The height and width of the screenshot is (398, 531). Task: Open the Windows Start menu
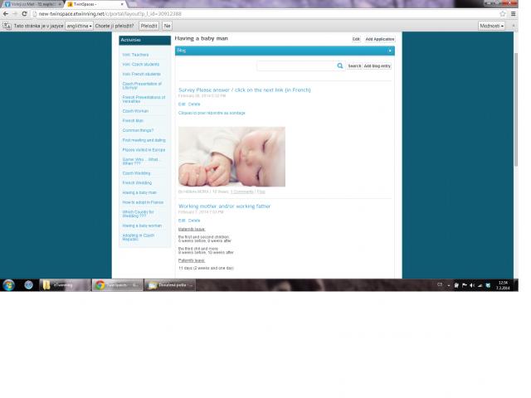[9, 285]
